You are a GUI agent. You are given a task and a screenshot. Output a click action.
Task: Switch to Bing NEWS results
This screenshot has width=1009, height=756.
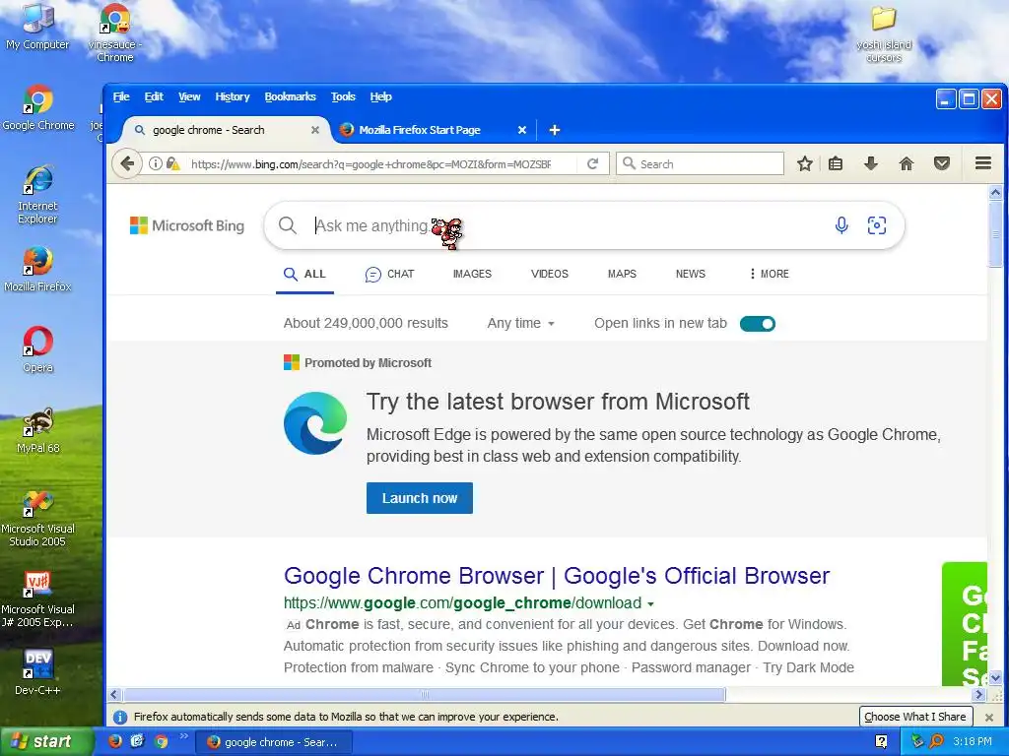tap(691, 274)
